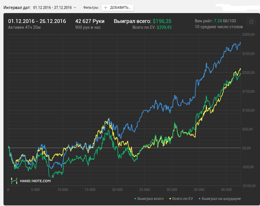Expand the date interval dropdown arrow

click(75, 8)
